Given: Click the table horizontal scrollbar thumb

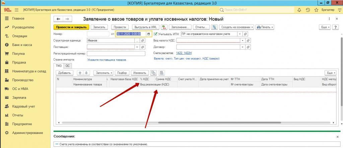Looking at the screenshot, I should tap(219, 123).
